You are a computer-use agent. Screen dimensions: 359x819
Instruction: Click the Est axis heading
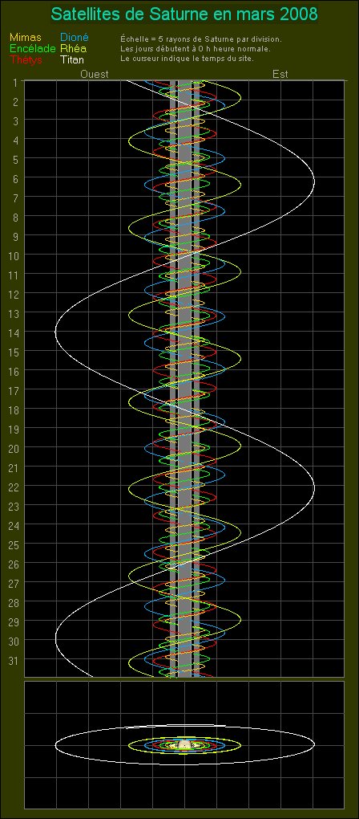click(280, 74)
